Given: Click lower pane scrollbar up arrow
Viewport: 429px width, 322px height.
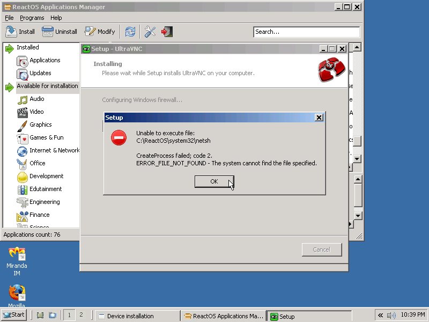Looking at the screenshot, I should 358,180.
